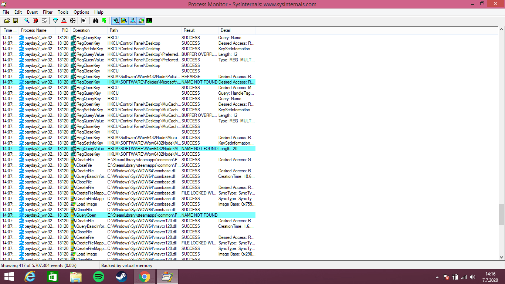Viewport: 505px width, 284px height.
Task: Open Steam from the taskbar
Action: pyautogui.click(x=122, y=277)
